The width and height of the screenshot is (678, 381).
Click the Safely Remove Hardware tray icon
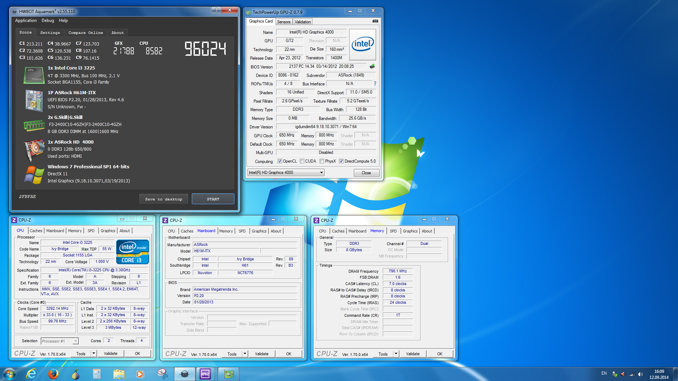pos(615,374)
